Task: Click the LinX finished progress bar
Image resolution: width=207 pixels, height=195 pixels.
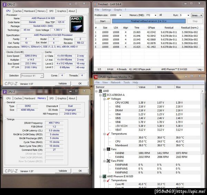Action: 149,21
